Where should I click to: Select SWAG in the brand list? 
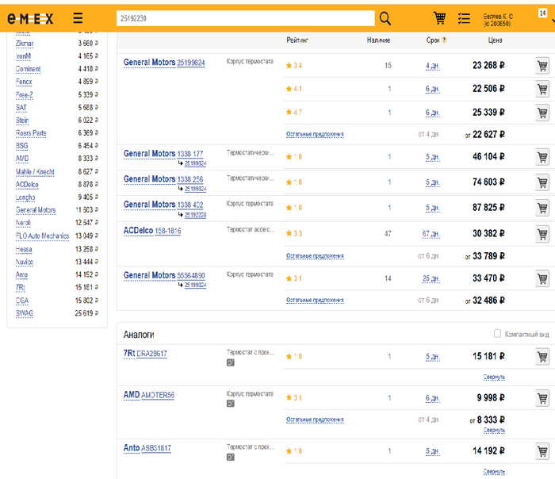[25, 313]
